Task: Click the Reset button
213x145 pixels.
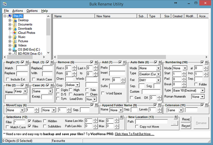Action: click(186, 119)
